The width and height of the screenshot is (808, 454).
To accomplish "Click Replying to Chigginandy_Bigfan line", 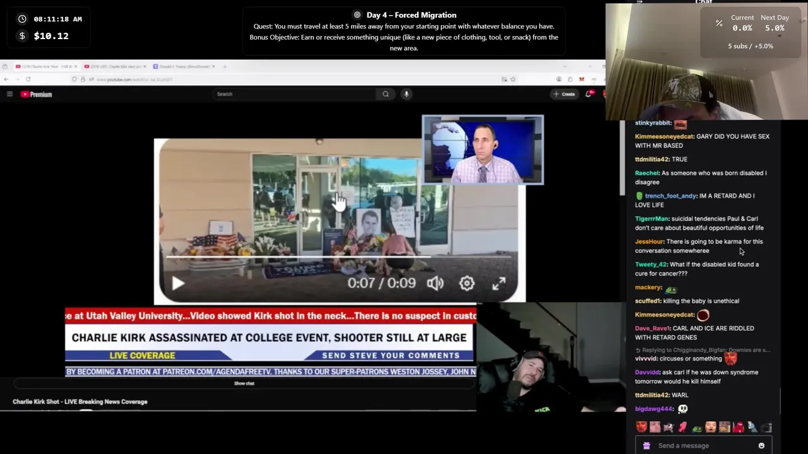I will pyautogui.click(x=702, y=350).
